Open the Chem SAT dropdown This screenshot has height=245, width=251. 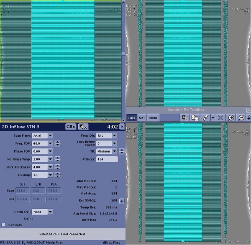[x=50, y=212]
